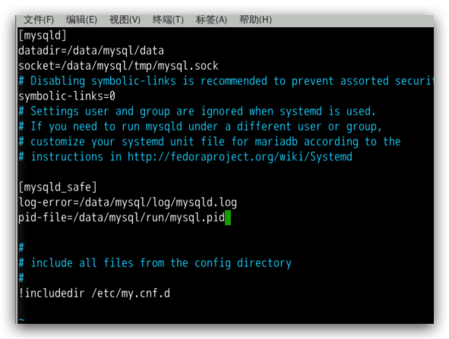The height and width of the screenshot is (339, 449).
Task: Click the pid-file path text
Action: pos(121,218)
